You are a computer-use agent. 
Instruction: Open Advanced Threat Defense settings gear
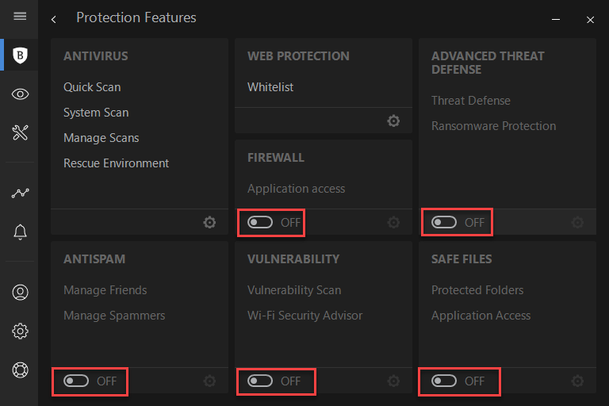click(x=577, y=223)
